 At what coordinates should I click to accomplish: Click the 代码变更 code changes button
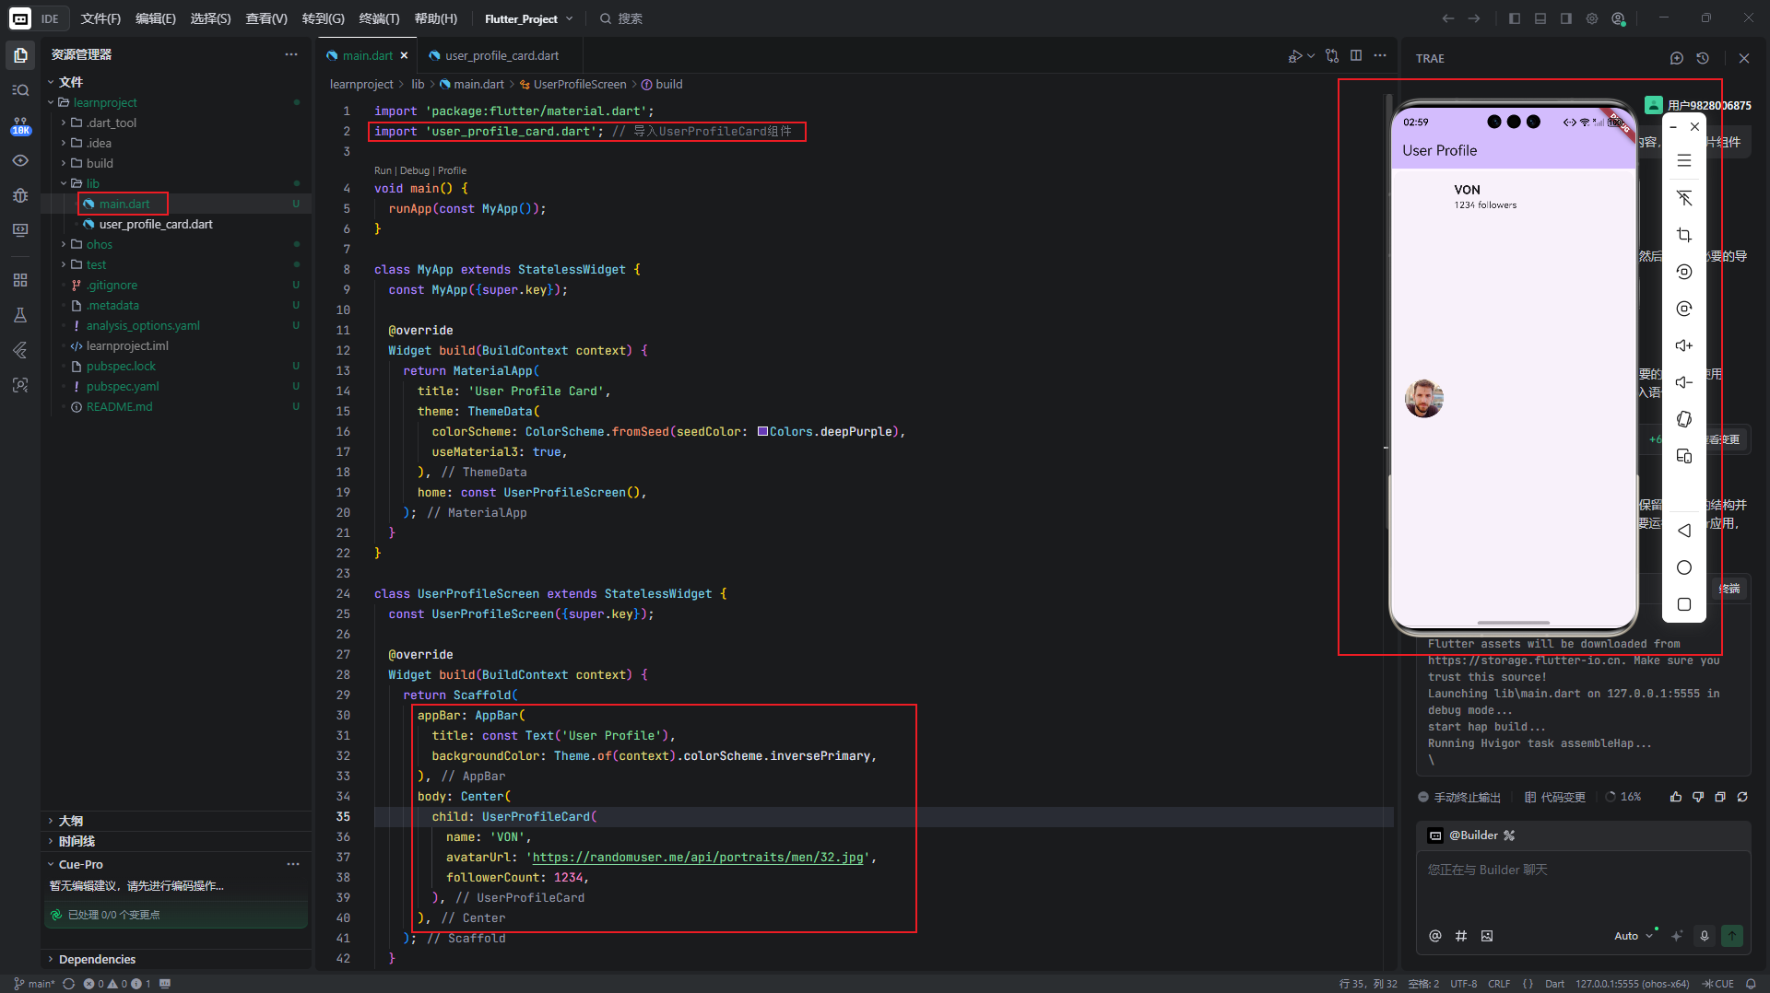click(x=1555, y=797)
